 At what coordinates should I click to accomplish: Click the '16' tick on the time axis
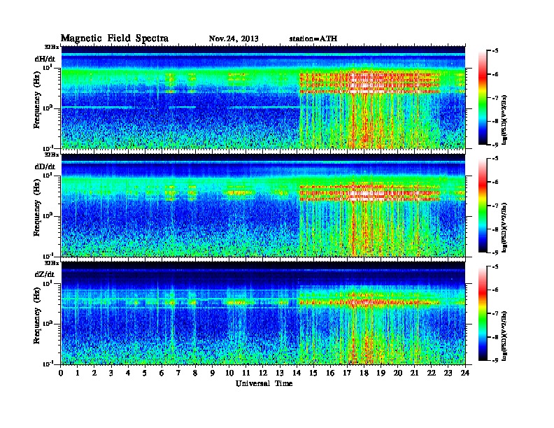pyautogui.click(x=330, y=373)
